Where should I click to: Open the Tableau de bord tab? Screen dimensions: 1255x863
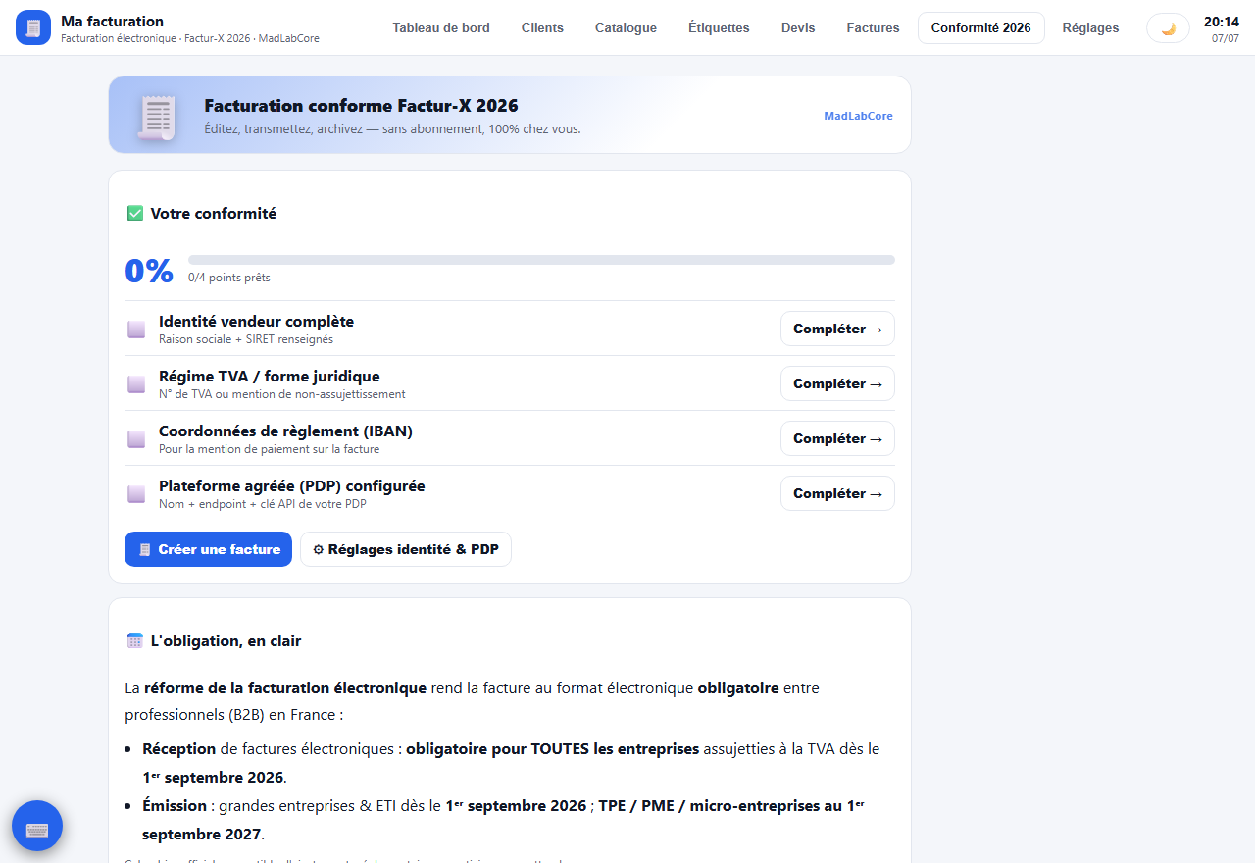coord(441,27)
